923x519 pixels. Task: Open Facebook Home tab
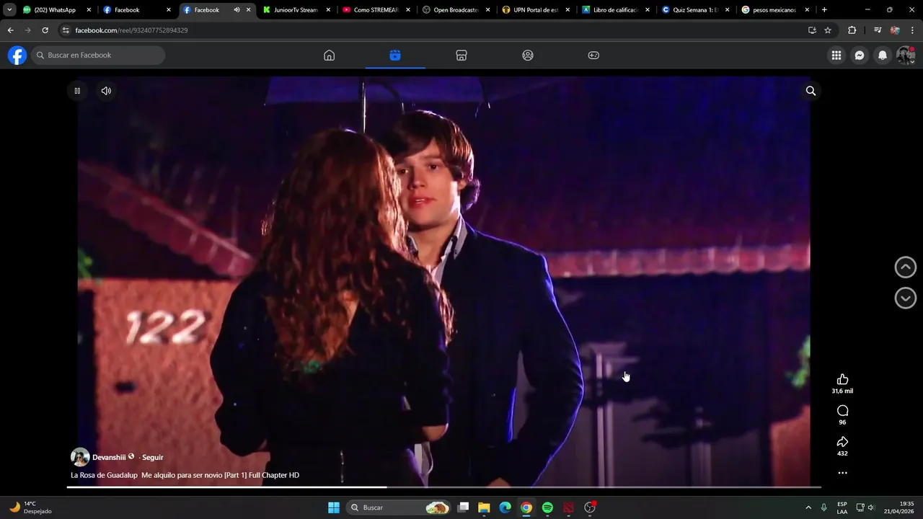(329, 56)
